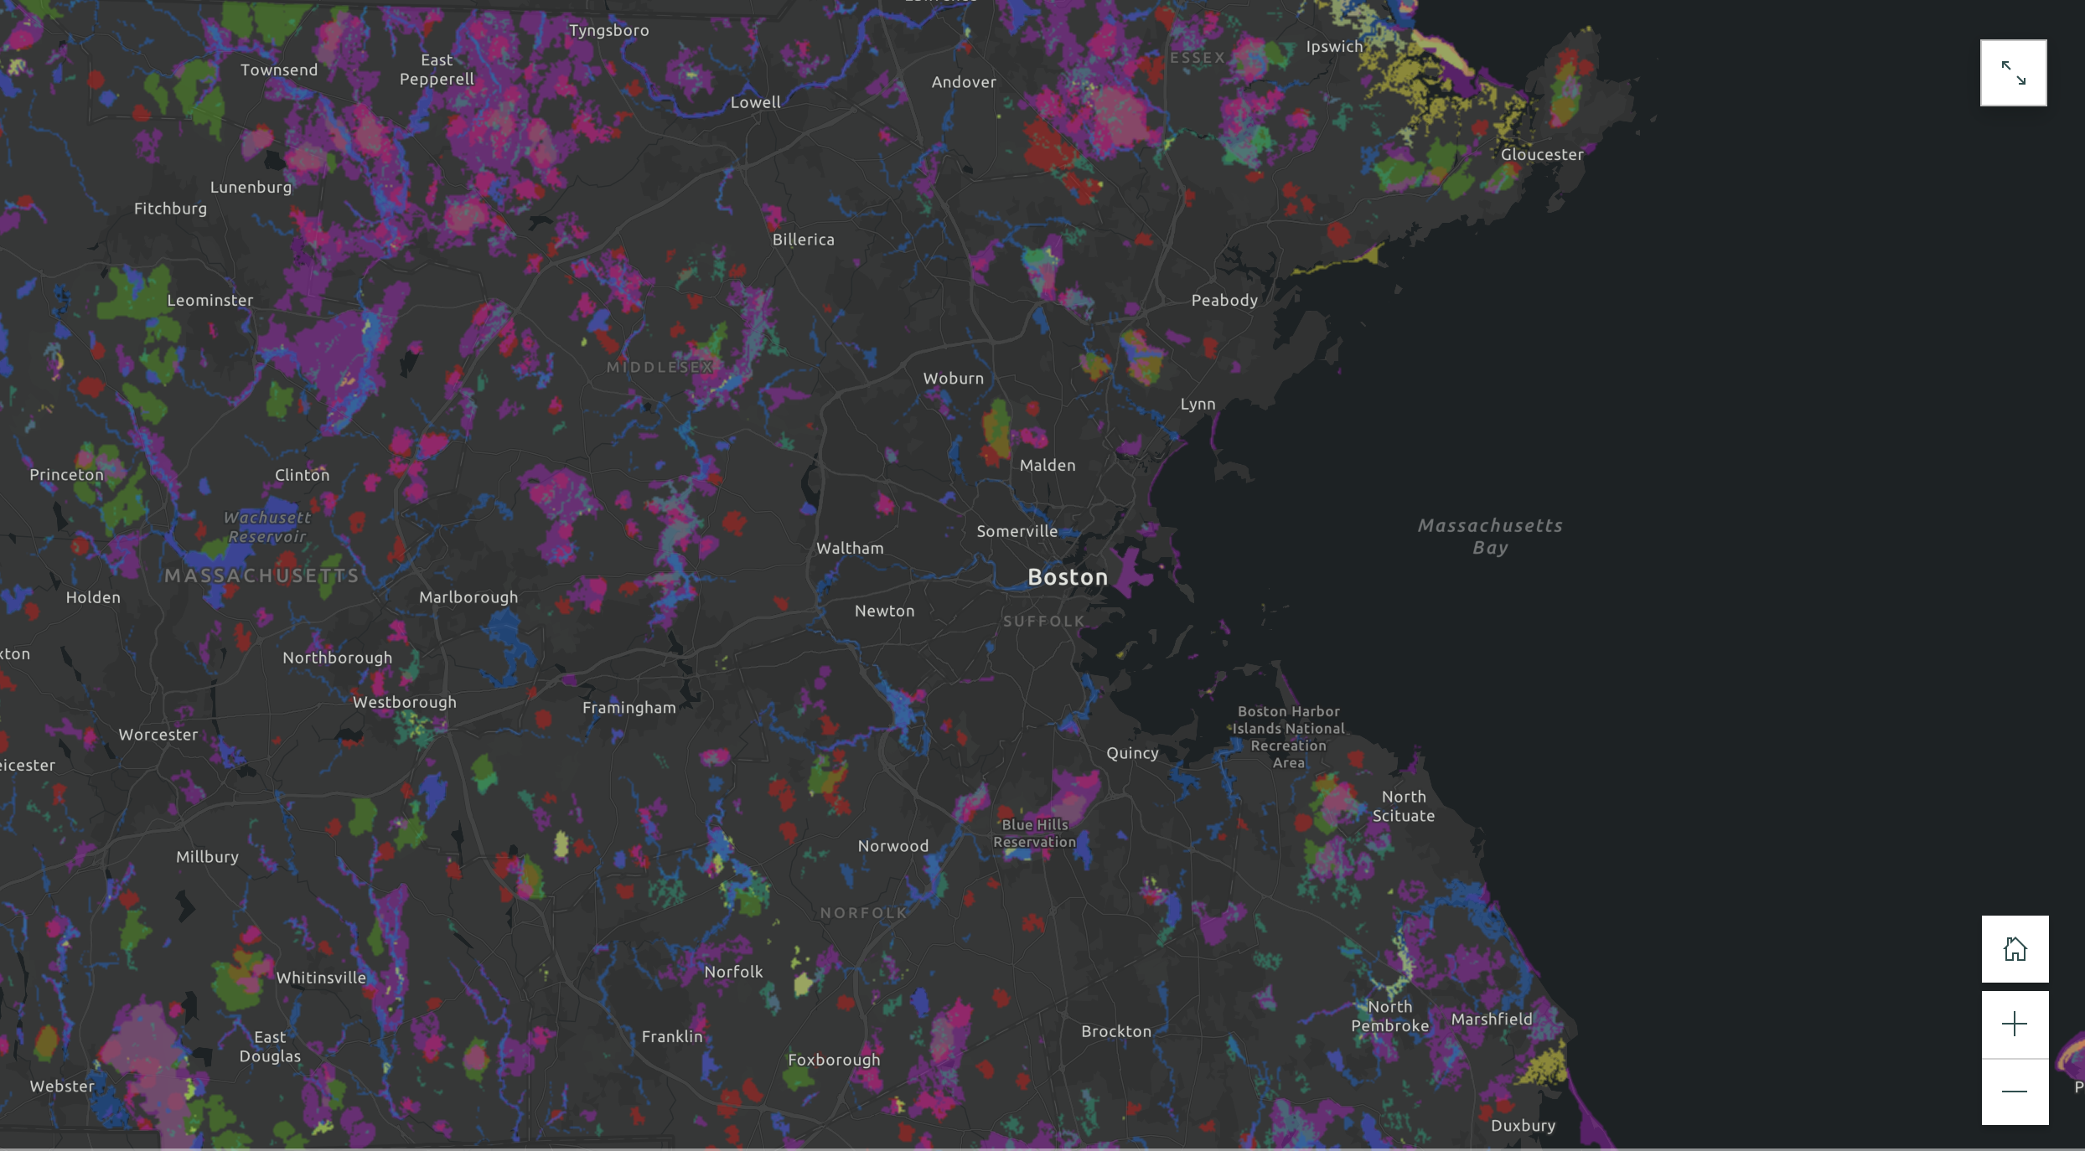This screenshot has width=2085, height=1151.
Task: Select the Blue Hills Reservation label
Action: (x=1035, y=834)
